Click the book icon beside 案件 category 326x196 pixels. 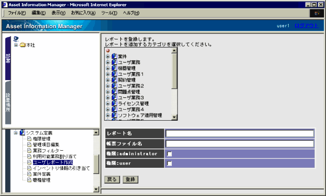[x=114, y=56]
